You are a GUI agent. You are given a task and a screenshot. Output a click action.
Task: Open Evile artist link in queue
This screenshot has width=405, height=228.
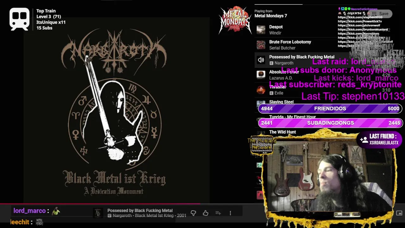279,93
